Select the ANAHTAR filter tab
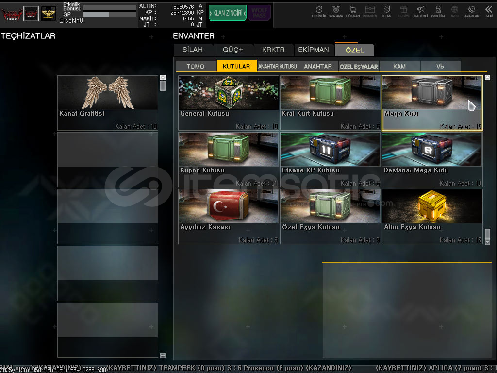Image resolution: width=497 pixels, height=373 pixels. point(318,67)
